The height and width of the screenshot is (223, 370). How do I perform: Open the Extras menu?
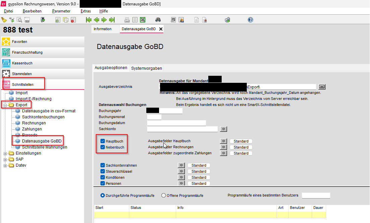[85, 11]
